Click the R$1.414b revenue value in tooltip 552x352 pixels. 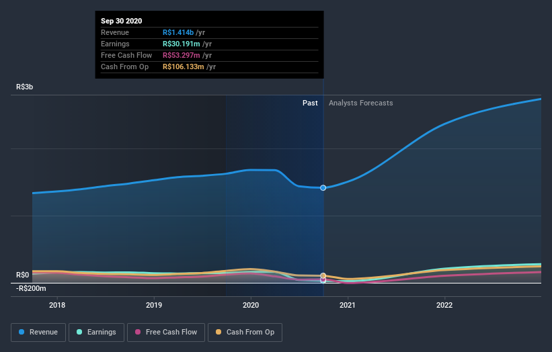point(178,32)
